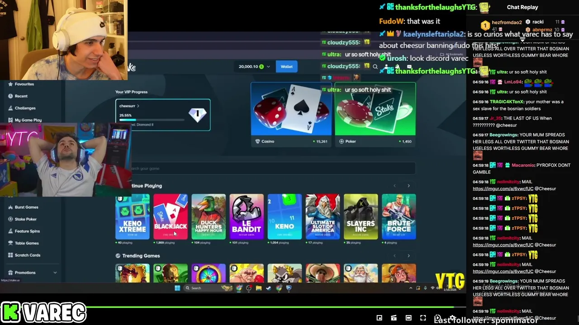The width and height of the screenshot is (579, 325).
Task: Click username Jr_35 in chat
Action: tap(495, 118)
